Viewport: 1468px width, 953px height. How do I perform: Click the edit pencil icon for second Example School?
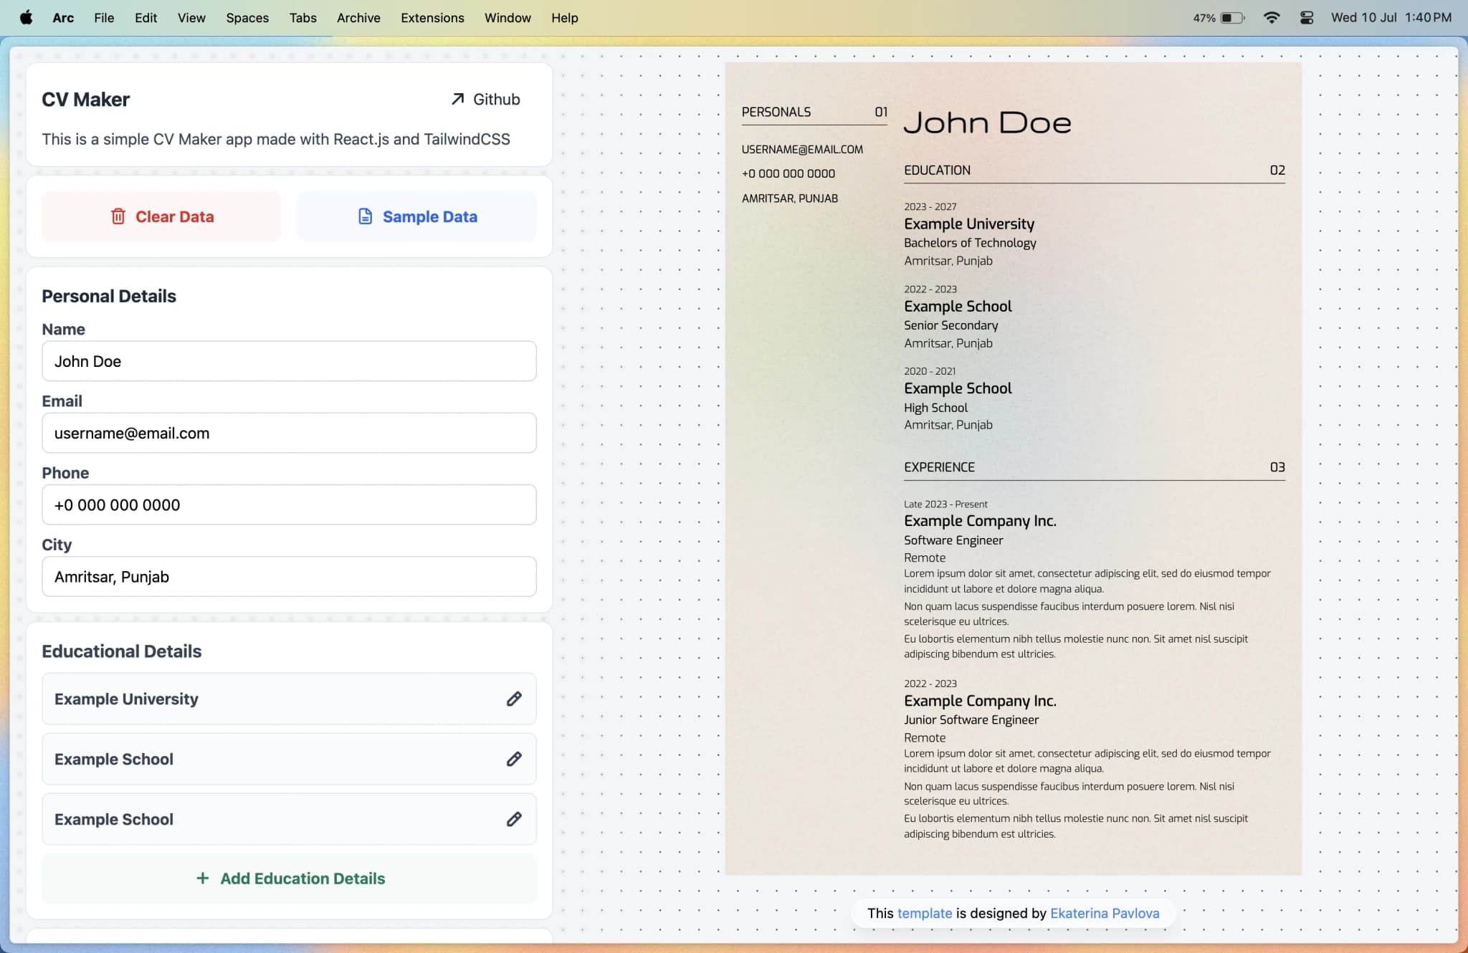pyautogui.click(x=513, y=818)
